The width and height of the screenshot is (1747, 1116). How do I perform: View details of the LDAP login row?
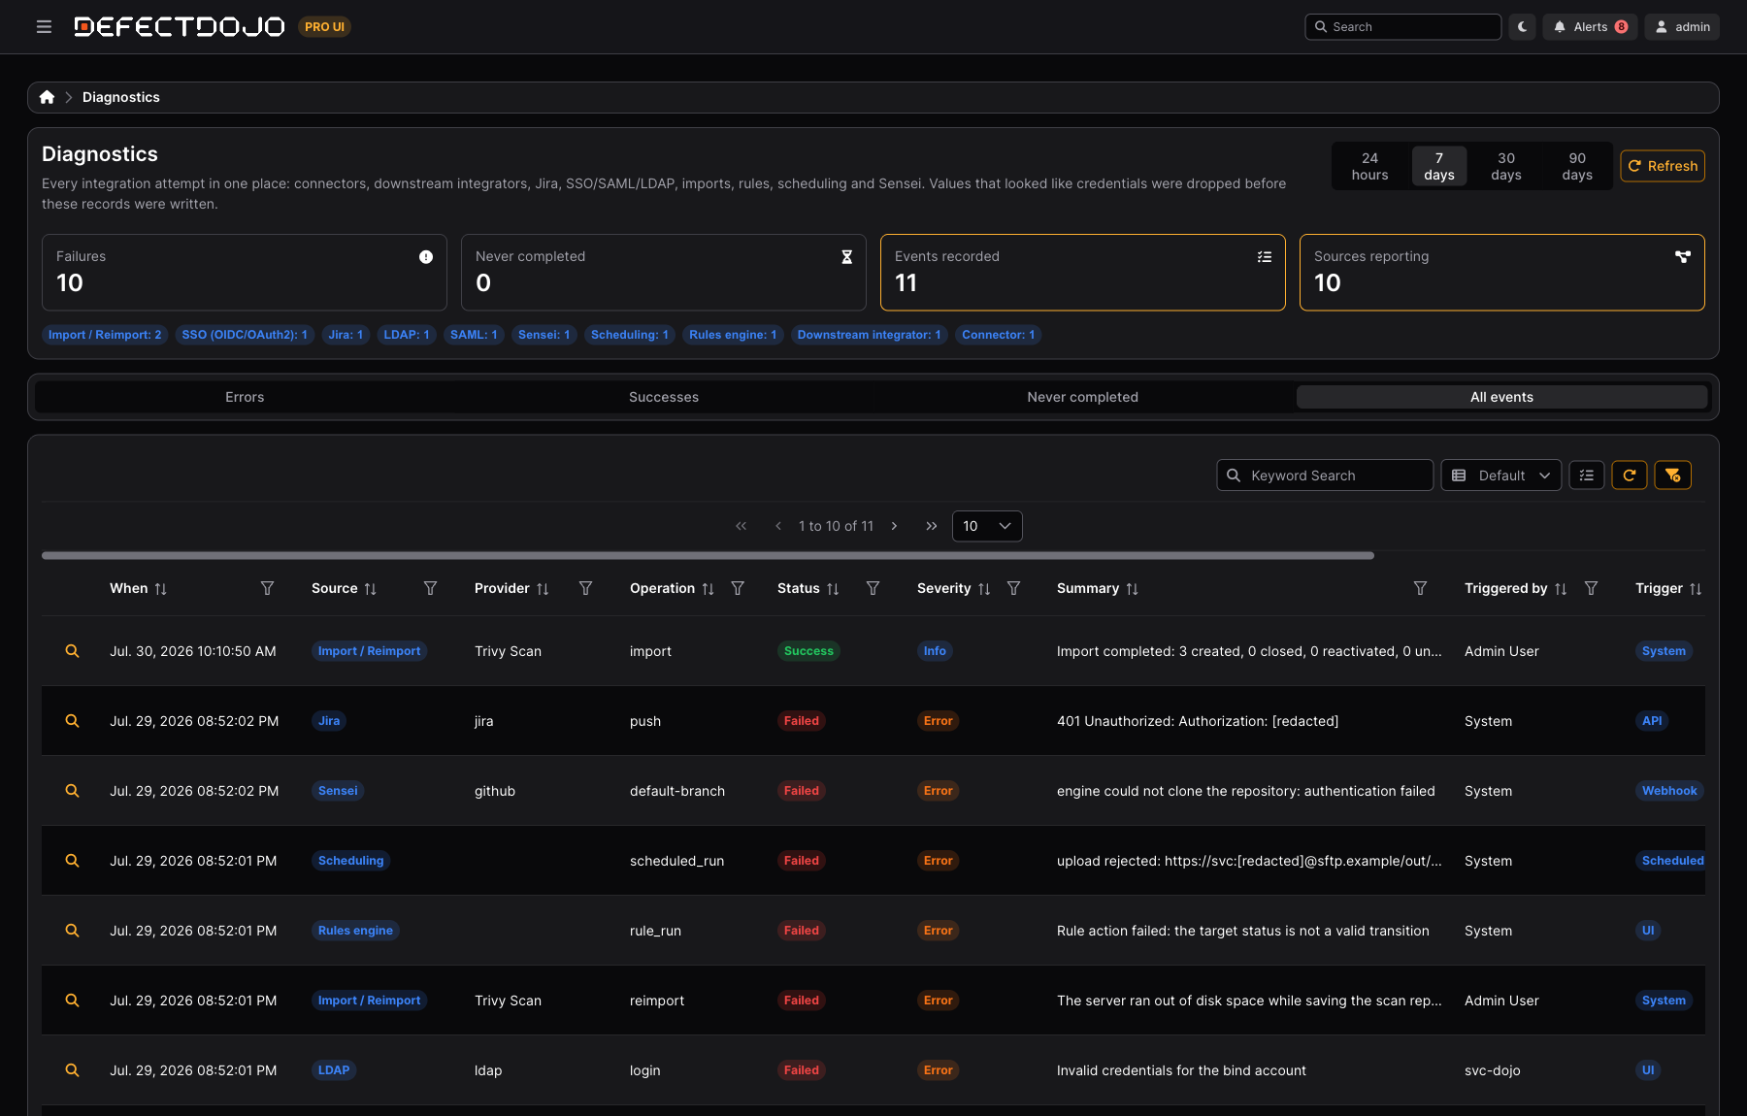72,1070
